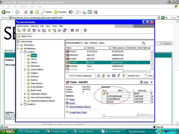Image resolution: width=179 pixels, height=134 pixels.
Task: Open the Edit menu in Control Center
Action: click(x=42, y=26)
